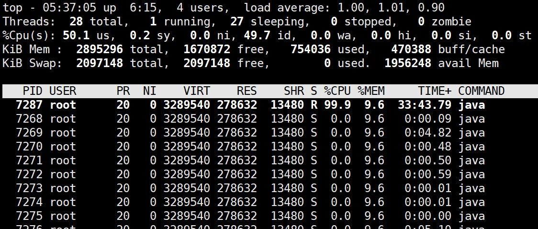Click java command of thread 7287

471,105
